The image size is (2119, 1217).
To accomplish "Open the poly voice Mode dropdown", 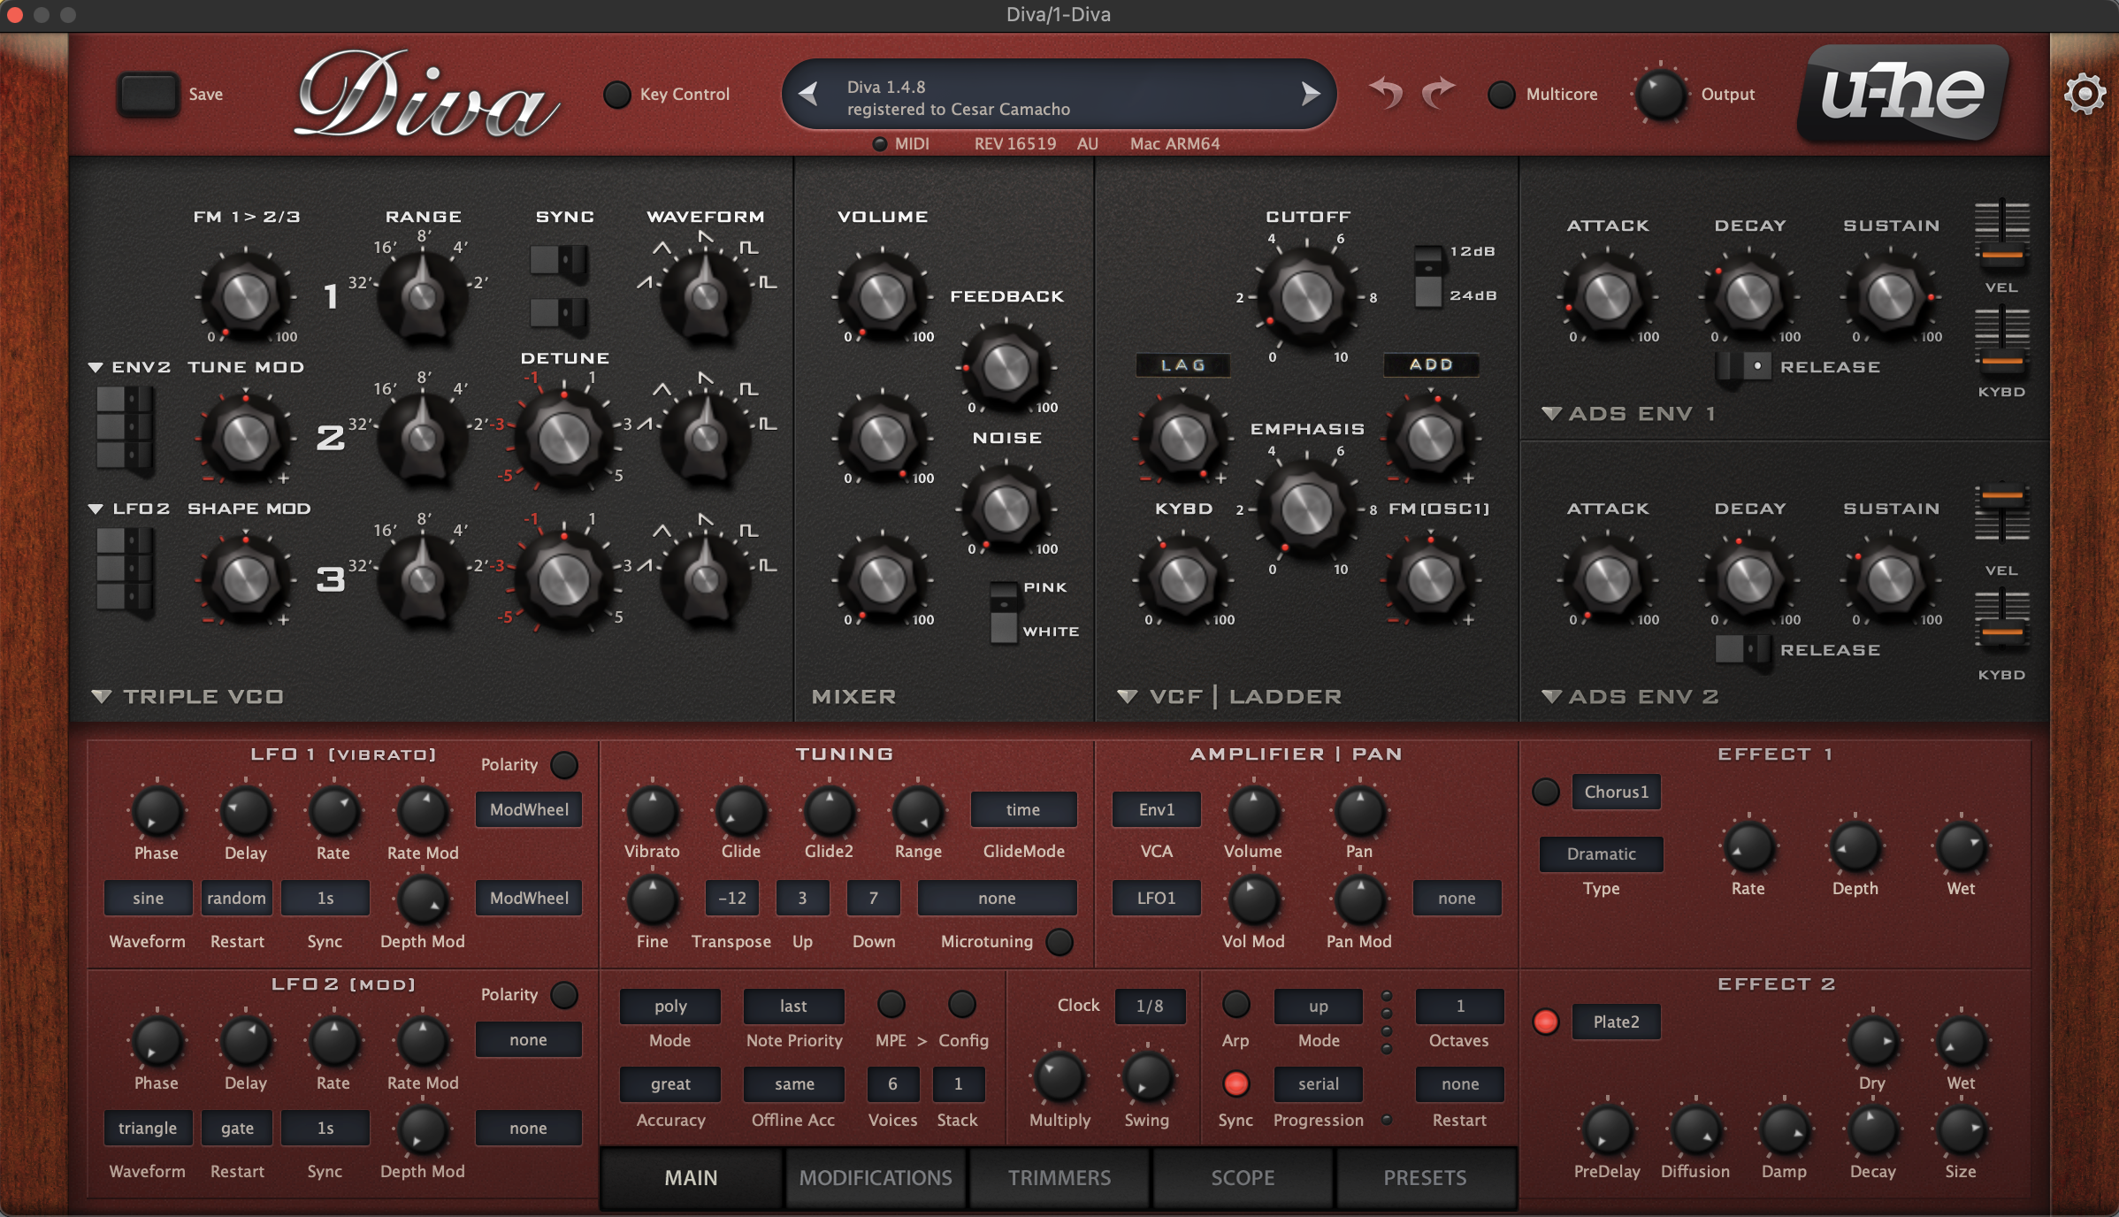I will pos(670,1006).
